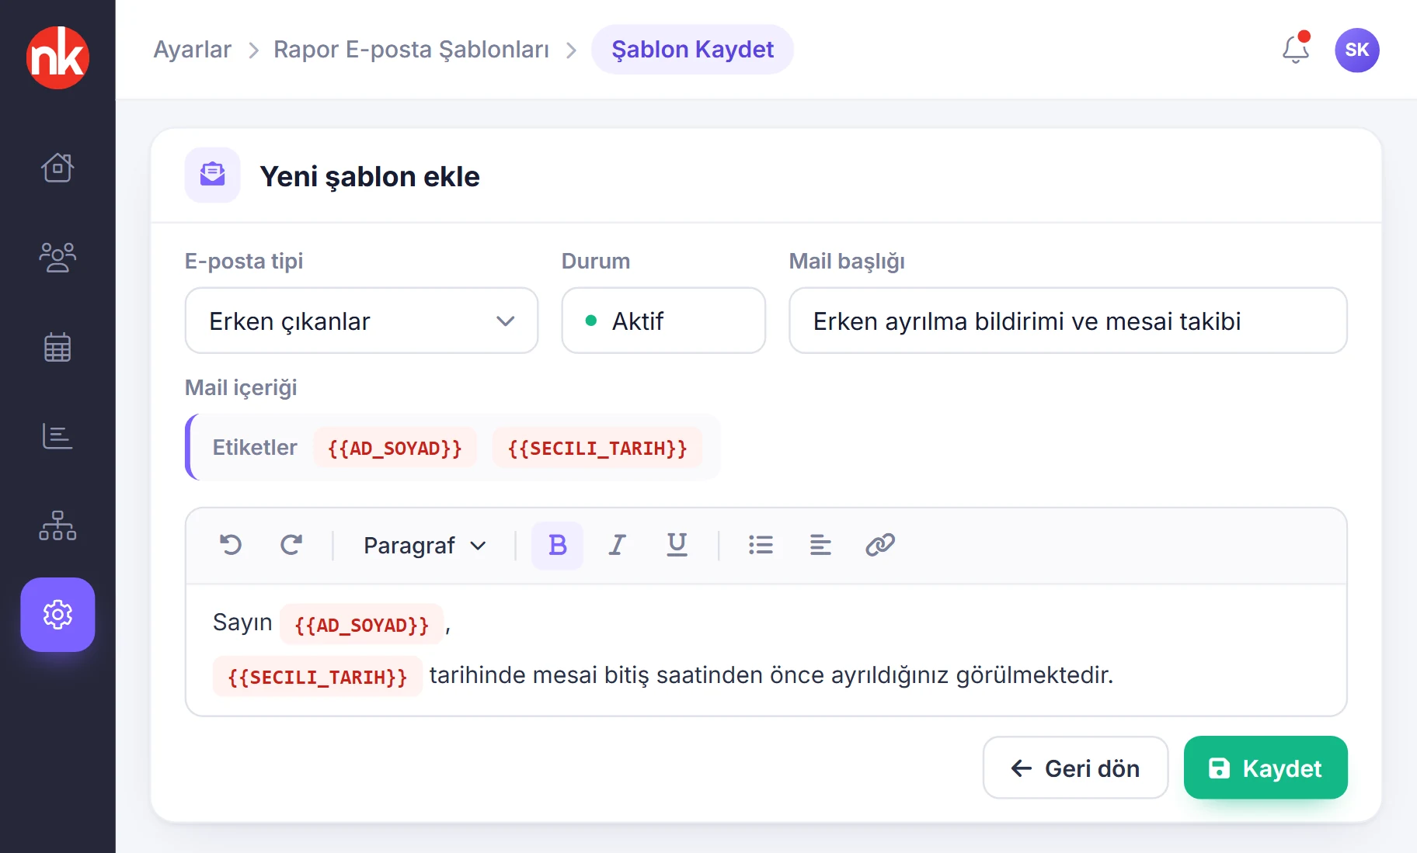
Task: Click the sentence text 'tarihinde mesai bitiş saatinden önce'
Action: (x=627, y=675)
